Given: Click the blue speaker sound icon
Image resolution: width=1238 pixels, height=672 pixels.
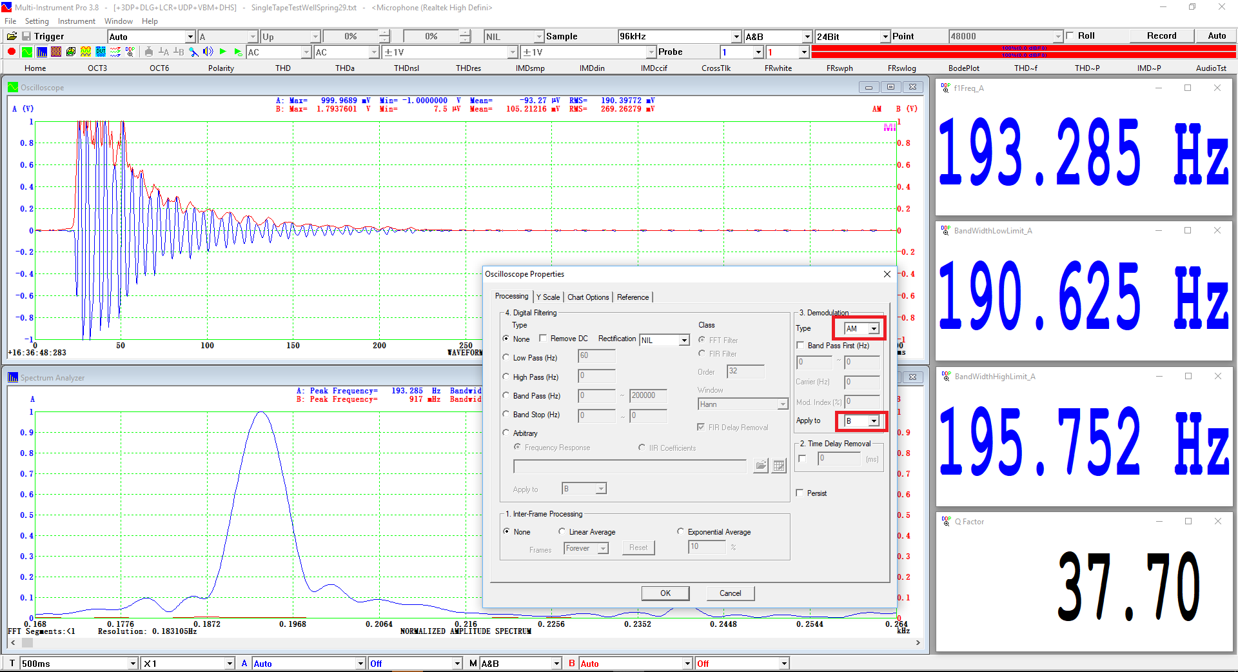Looking at the screenshot, I should 208,52.
